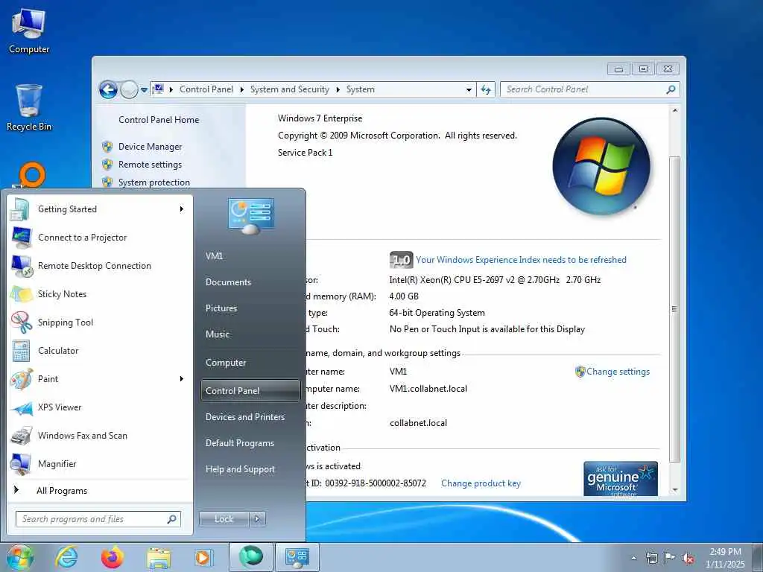The image size is (763, 572).
Task: Open Internet Explorer from the taskbar
Action: (66, 557)
